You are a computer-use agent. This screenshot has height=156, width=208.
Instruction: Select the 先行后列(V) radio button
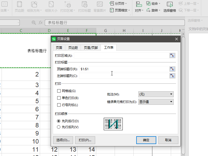coord(58,127)
